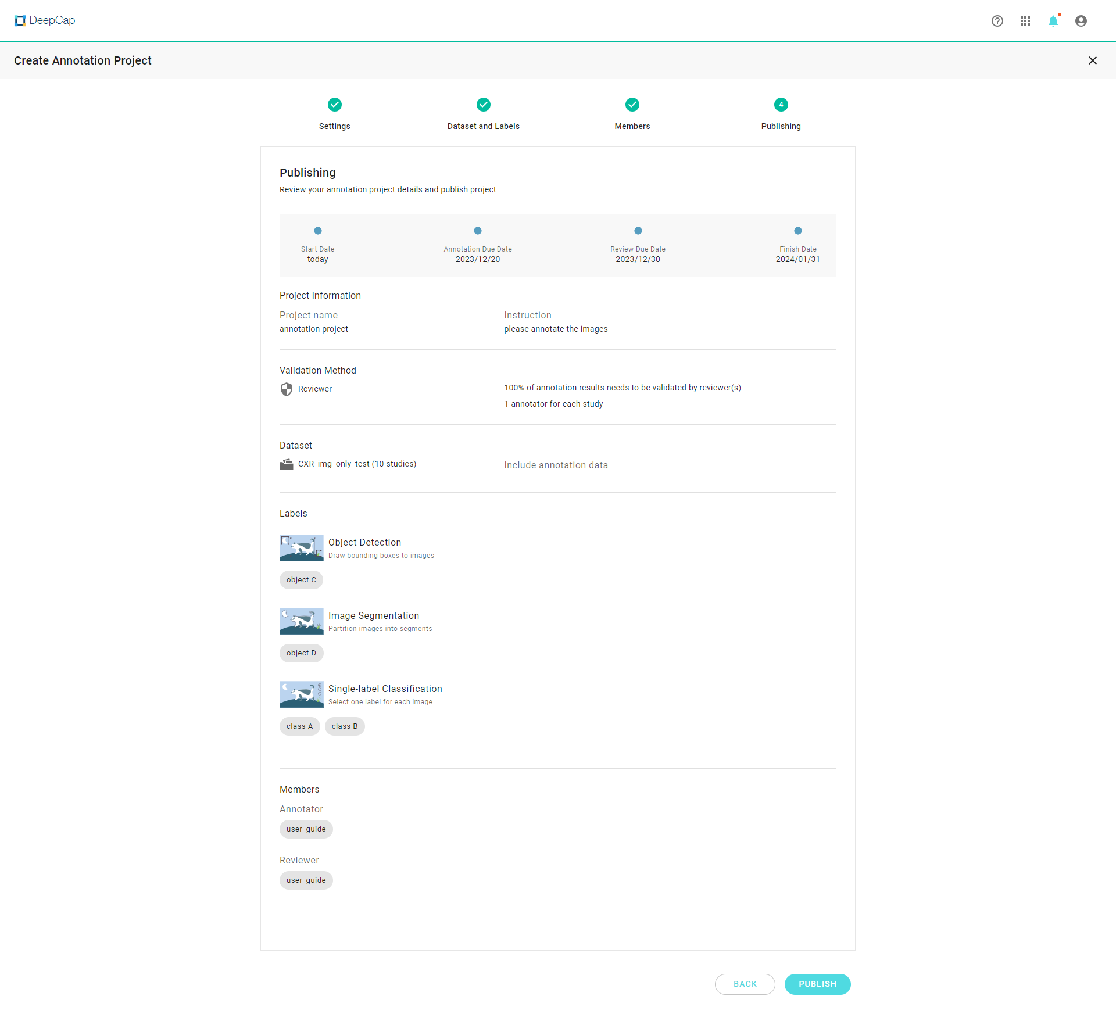Jump to the Members step
The image size is (1116, 1014).
(632, 105)
